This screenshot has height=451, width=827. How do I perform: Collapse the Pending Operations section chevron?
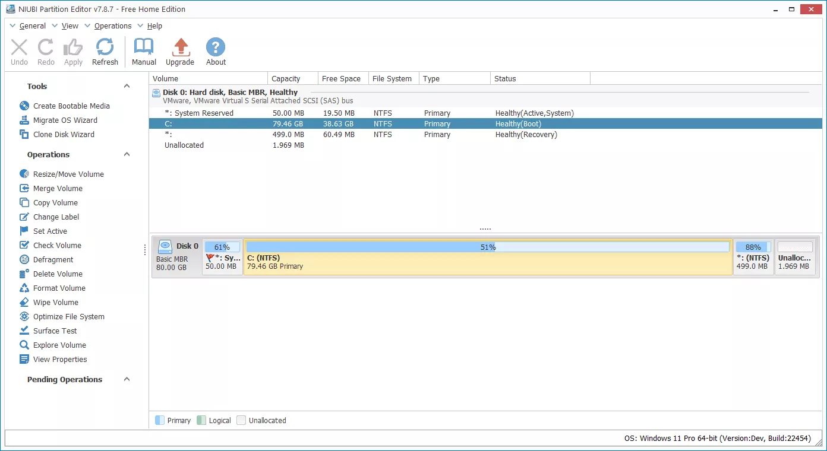click(x=127, y=379)
